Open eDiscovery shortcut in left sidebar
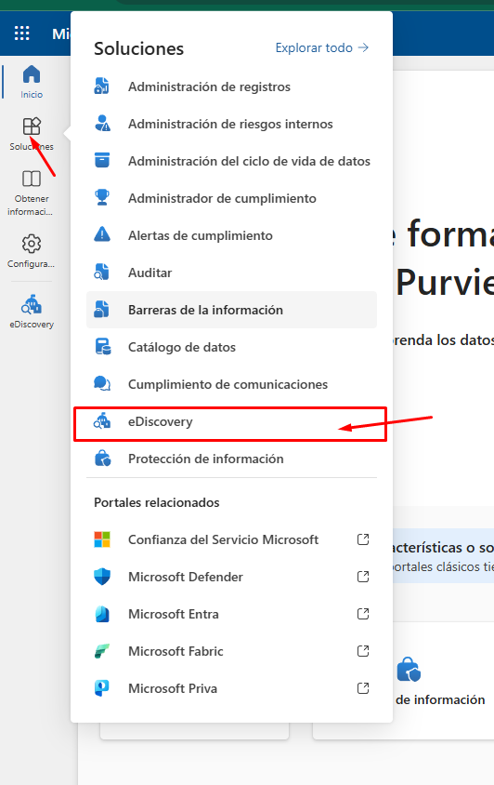This screenshot has width=494, height=785. tap(32, 311)
